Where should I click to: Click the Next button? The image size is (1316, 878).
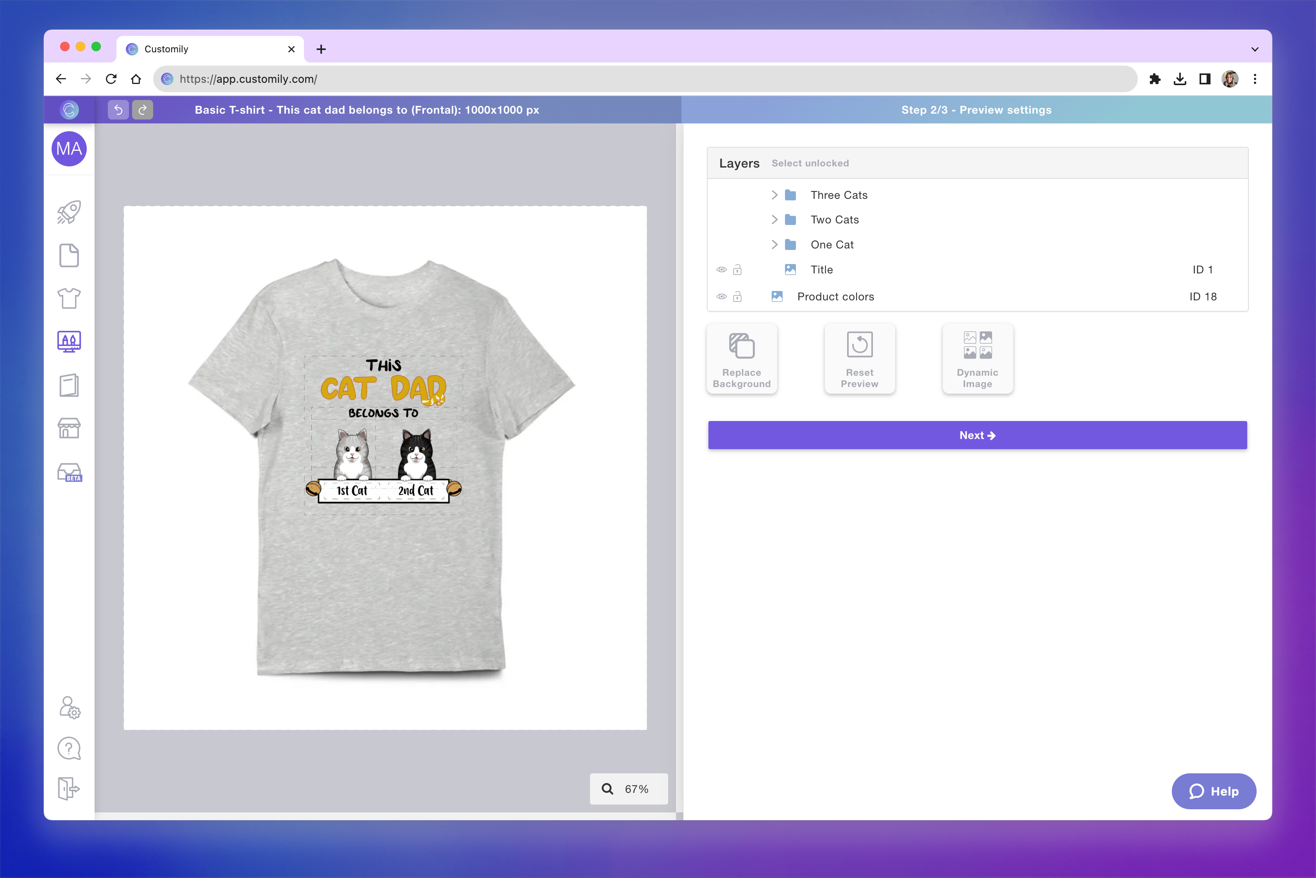click(977, 435)
